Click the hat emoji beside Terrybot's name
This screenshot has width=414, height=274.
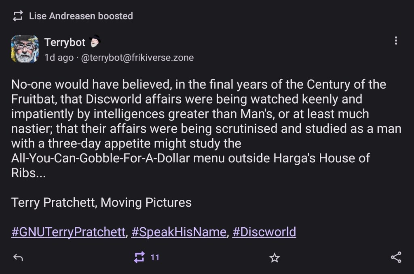click(x=94, y=42)
